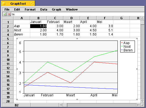Accept cell entry with green checkmark
This screenshot has width=146, height=108.
pyautogui.click(x=4, y=14)
